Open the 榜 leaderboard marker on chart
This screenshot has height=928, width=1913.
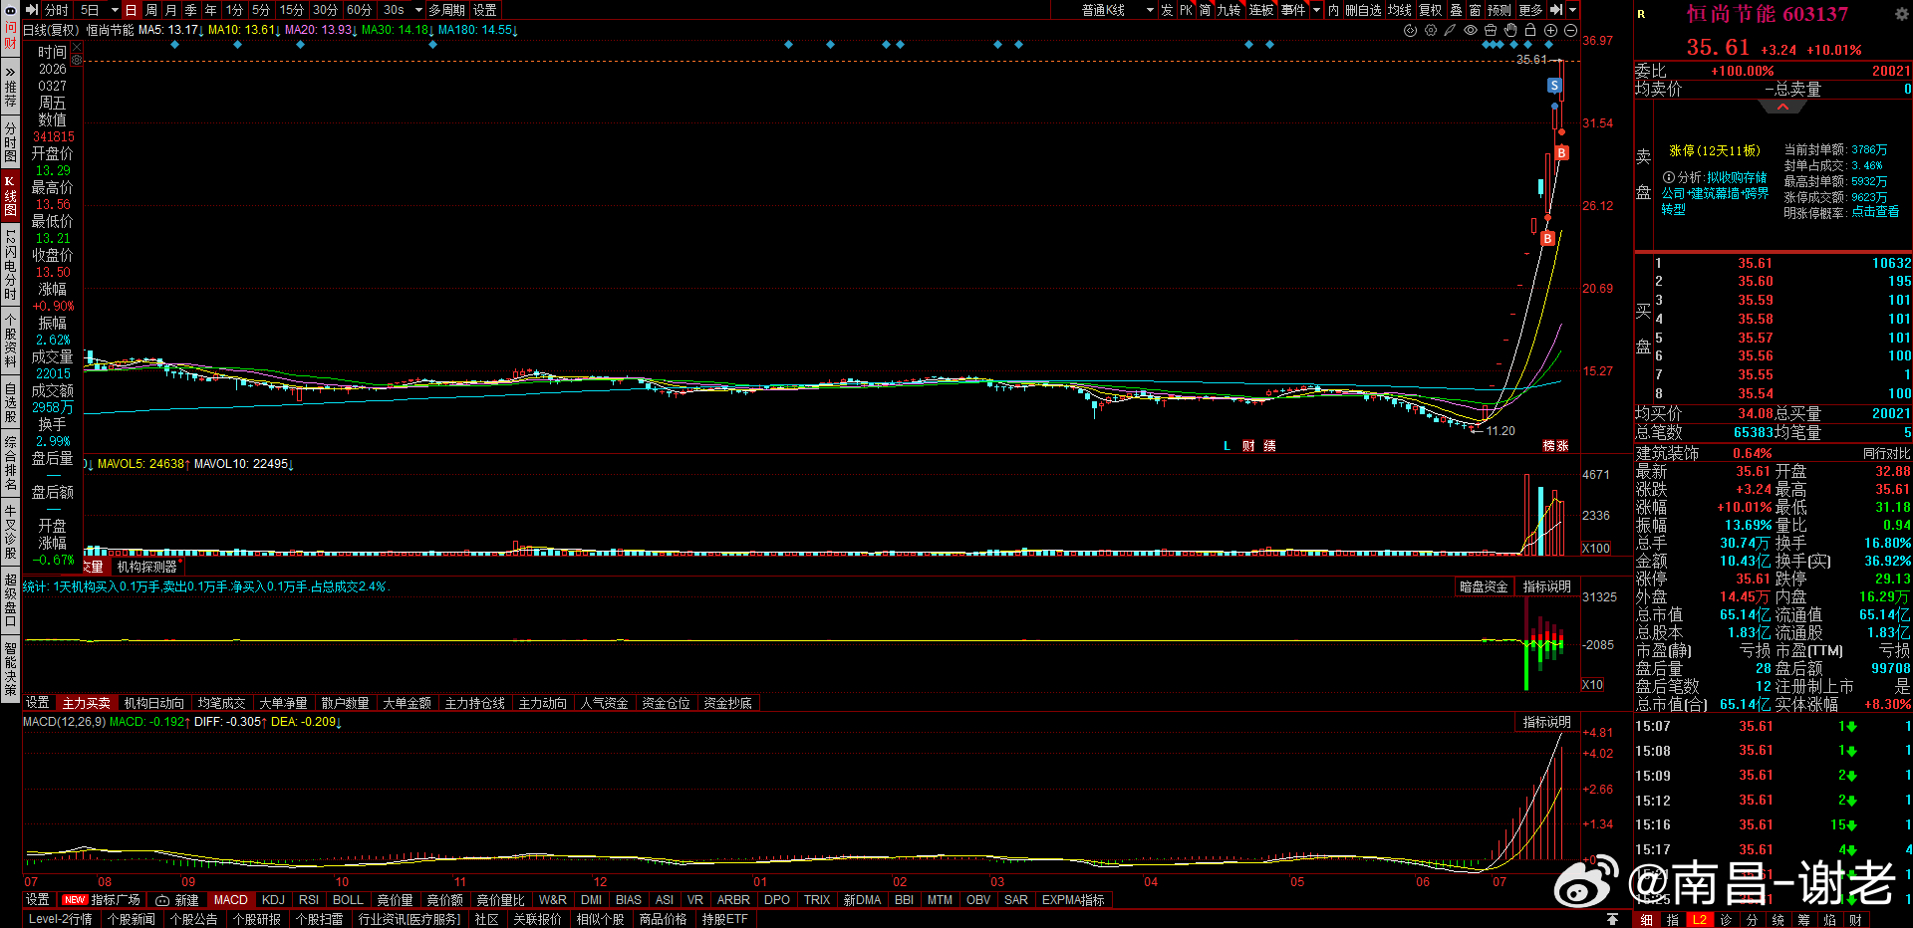click(x=1548, y=446)
